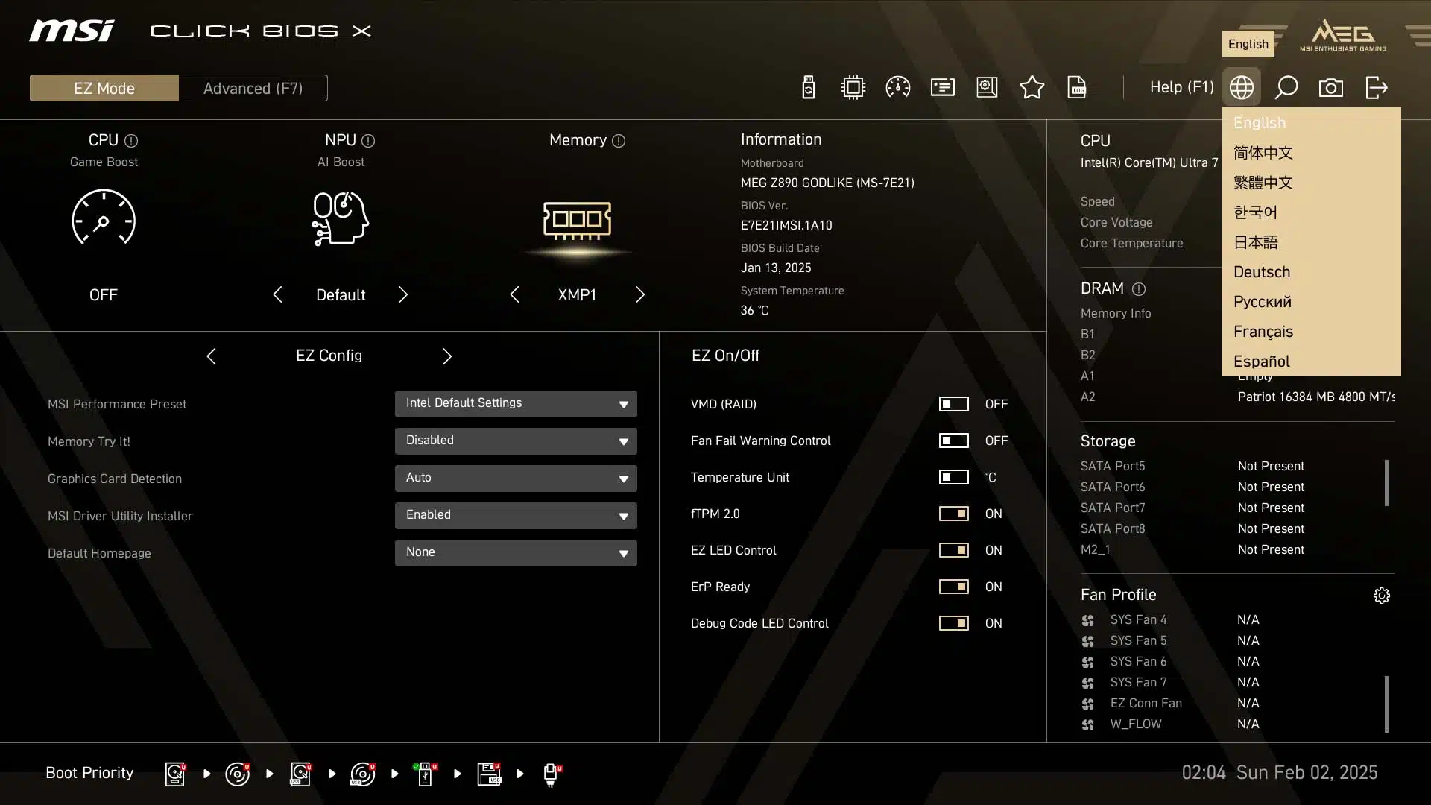Viewport: 1431px width, 805px height.
Task: Click right chevron next to XMP1
Action: click(x=640, y=294)
